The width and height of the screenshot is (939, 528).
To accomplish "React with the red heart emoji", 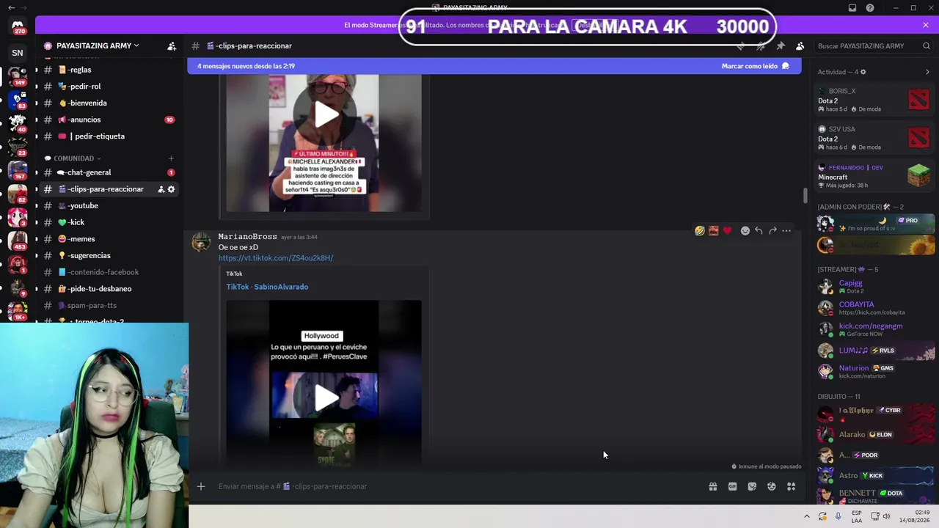I will tap(727, 231).
